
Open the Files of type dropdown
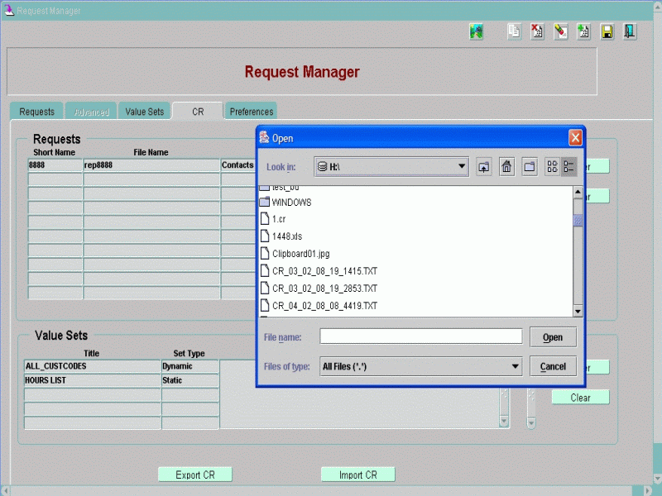516,366
